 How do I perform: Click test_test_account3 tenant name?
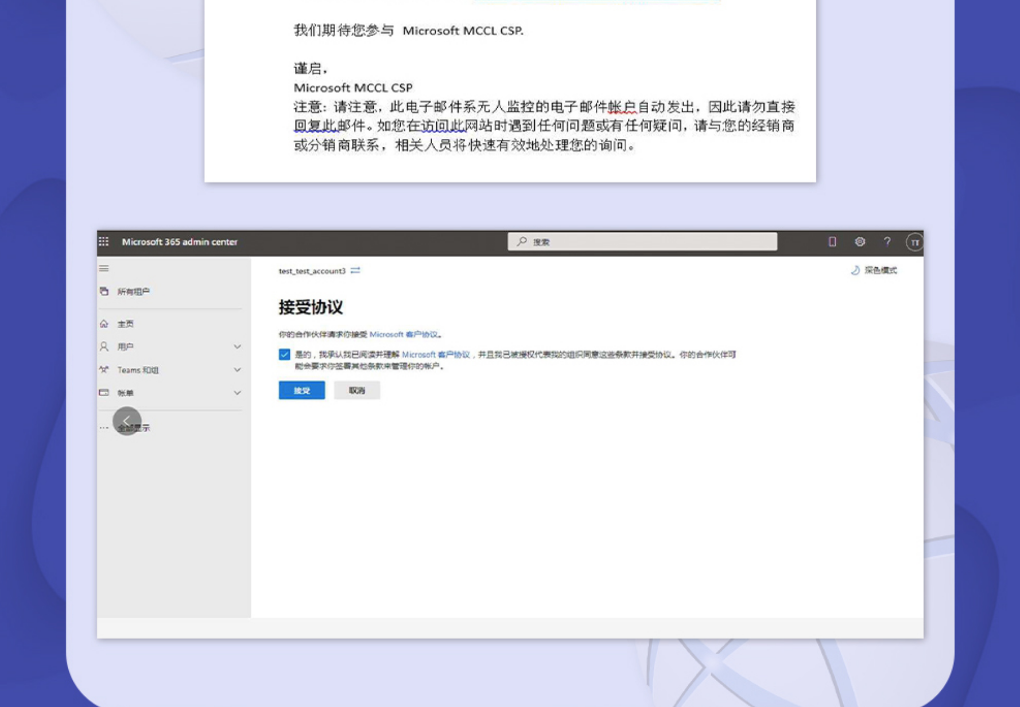(x=312, y=271)
